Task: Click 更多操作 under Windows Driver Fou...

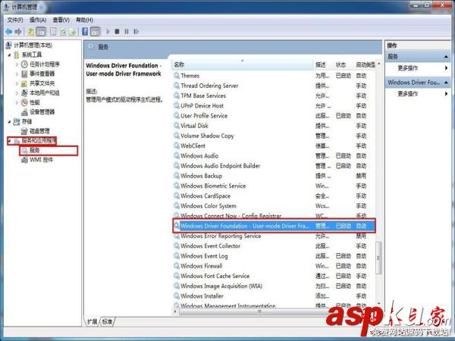Action: (408, 94)
